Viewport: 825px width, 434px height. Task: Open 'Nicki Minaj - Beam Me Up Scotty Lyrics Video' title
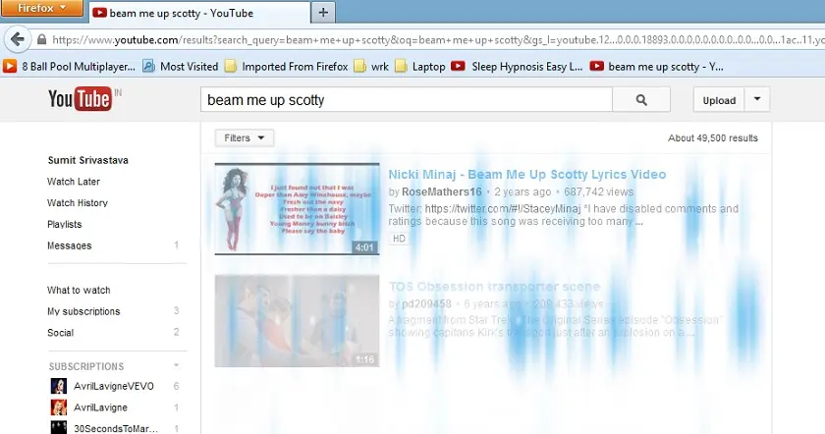click(x=527, y=174)
